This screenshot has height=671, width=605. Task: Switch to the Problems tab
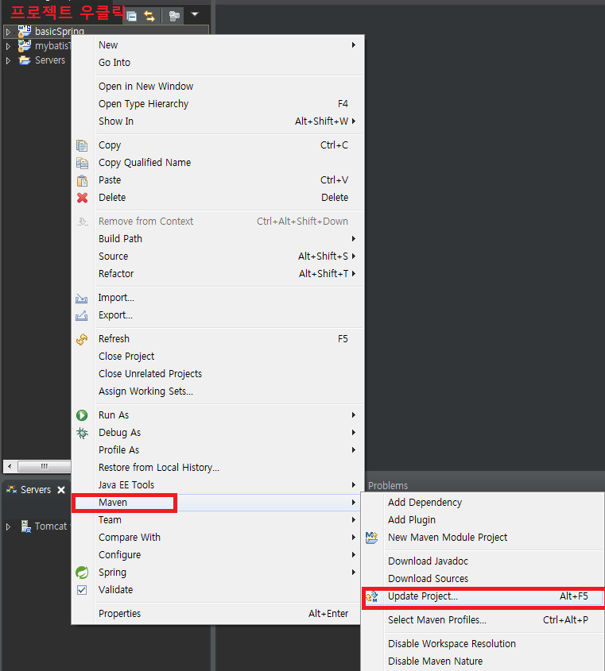pyautogui.click(x=388, y=486)
